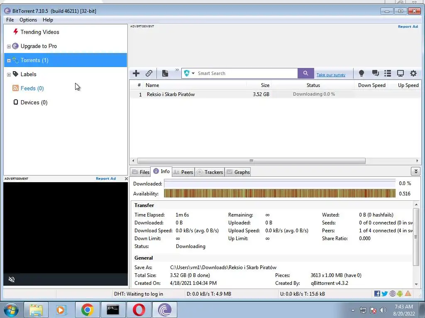425x318 pixels.
Task: Select the Reksio i Skarb Piratów torrent row
Action: click(x=275, y=94)
